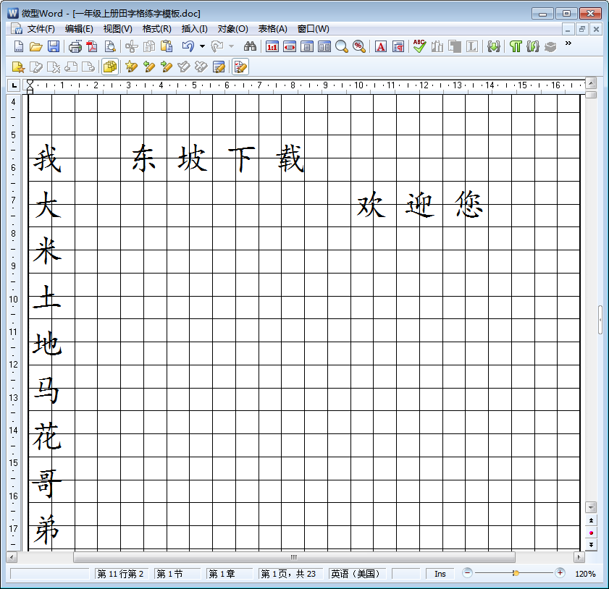The image size is (609, 589).
Task: Export to PDF using the red PDF icon
Action: 92,46
